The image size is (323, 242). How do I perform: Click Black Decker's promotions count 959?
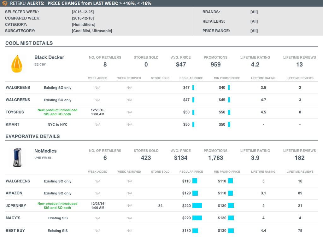[x=216, y=64]
